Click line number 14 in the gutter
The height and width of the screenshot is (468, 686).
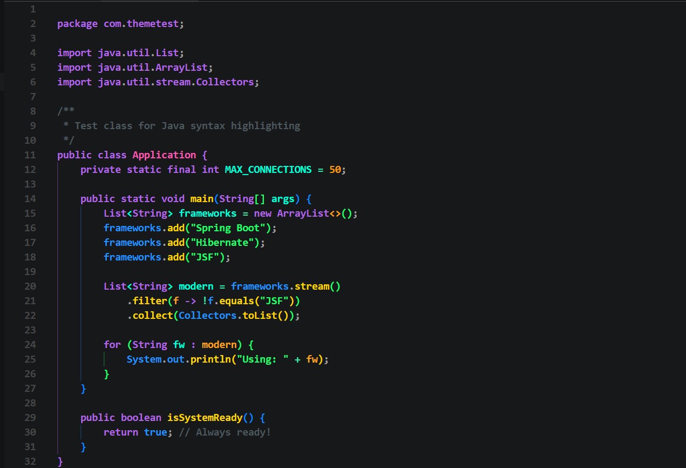click(30, 199)
